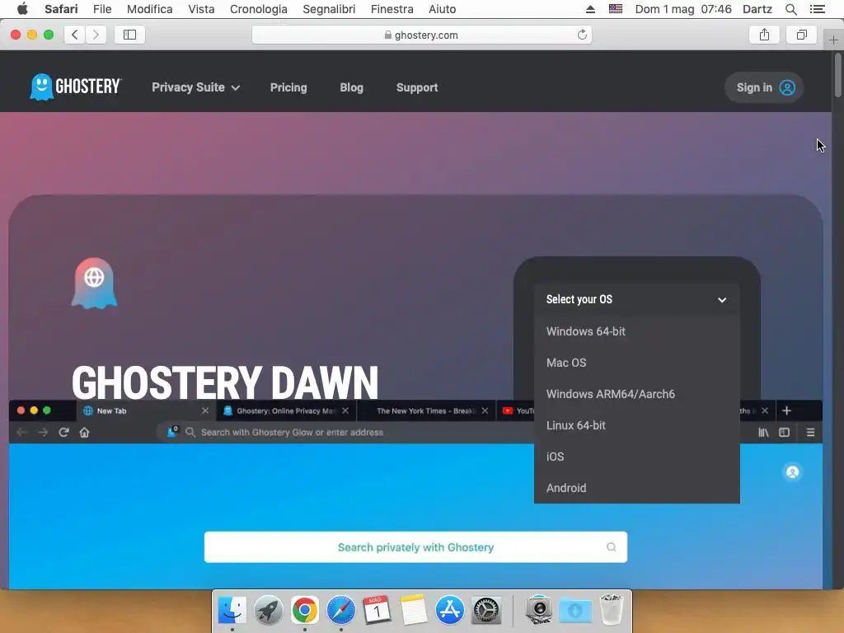The width and height of the screenshot is (844, 633).
Task: Click the eject icon in menu bar
Action: (x=590, y=9)
